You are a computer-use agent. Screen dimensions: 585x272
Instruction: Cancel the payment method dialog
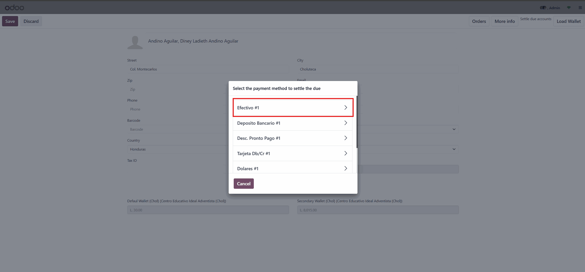[x=243, y=184]
